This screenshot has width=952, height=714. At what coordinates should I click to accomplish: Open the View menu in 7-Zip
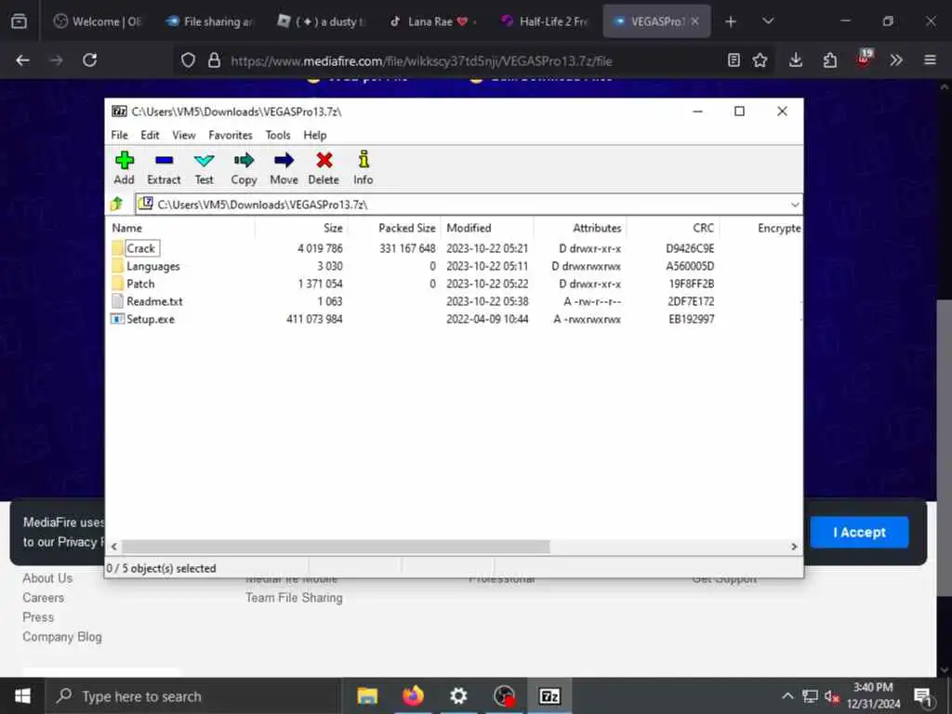[184, 135]
